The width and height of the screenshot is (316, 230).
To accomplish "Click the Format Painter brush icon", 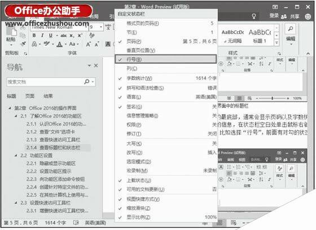I will (x=23, y=43).
